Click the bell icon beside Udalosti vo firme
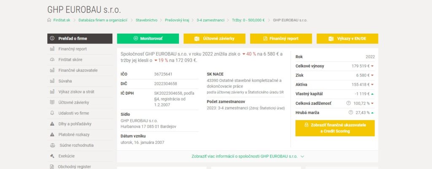The width and height of the screenshot is (432, 169). (52, 114)
